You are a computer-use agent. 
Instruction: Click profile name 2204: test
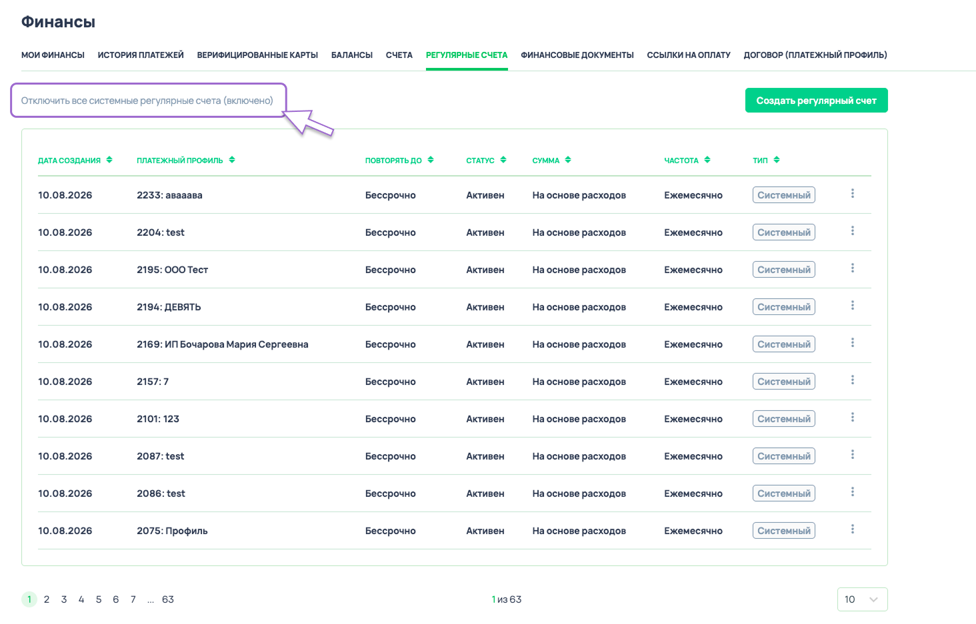161,232
